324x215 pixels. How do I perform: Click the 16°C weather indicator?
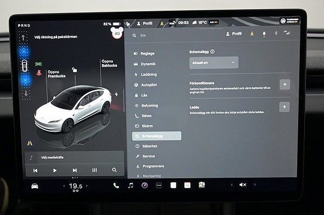pyautogui.click(x=199, y=23)
